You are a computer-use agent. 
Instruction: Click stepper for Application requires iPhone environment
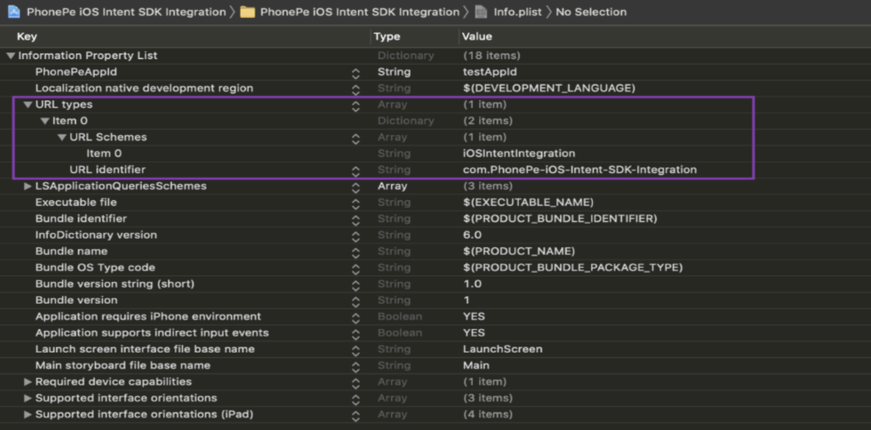pos(356,317)
